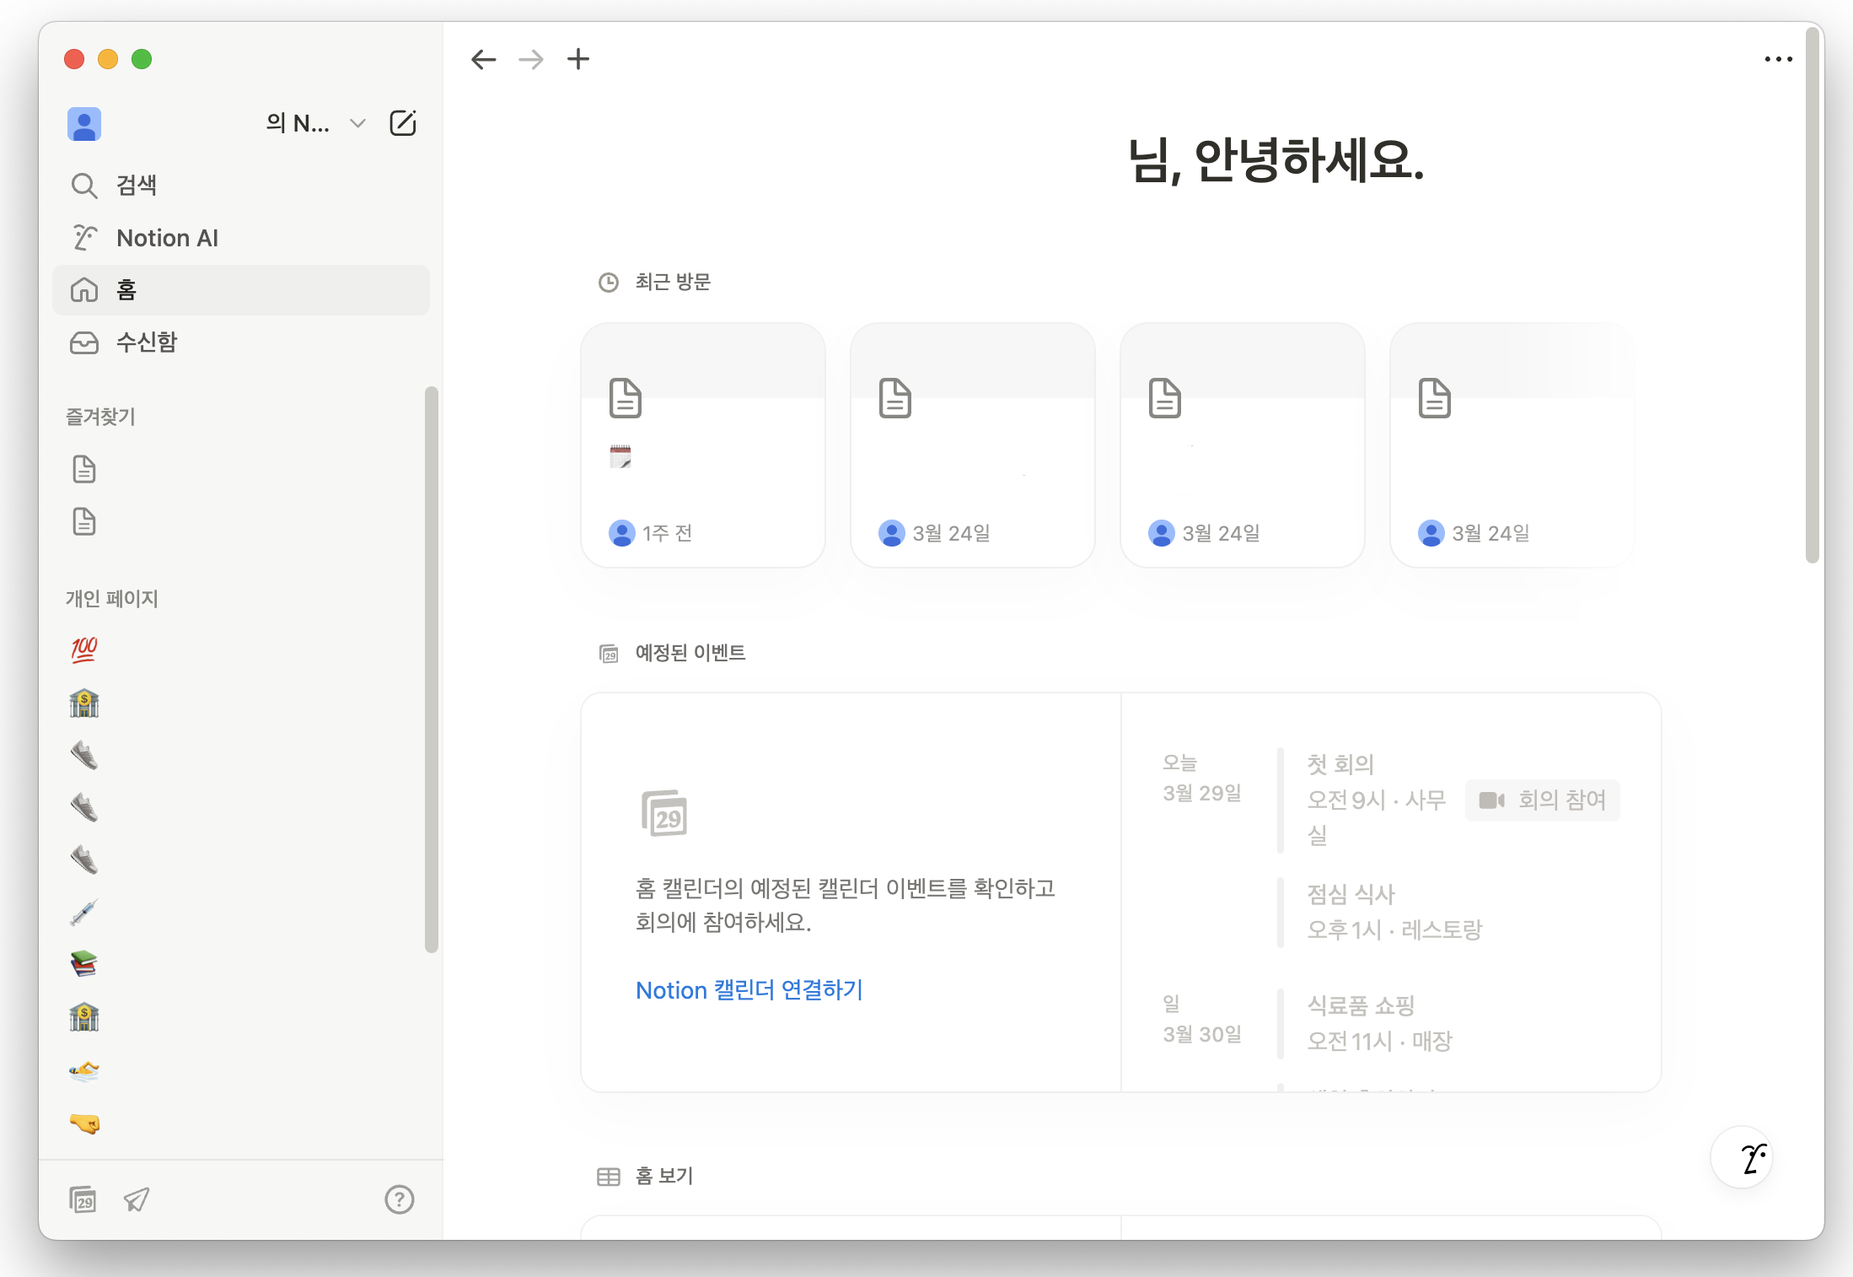Click the 회의 참여 join meeting button
The image size is (1853, 1277).
coord(1542,800)
